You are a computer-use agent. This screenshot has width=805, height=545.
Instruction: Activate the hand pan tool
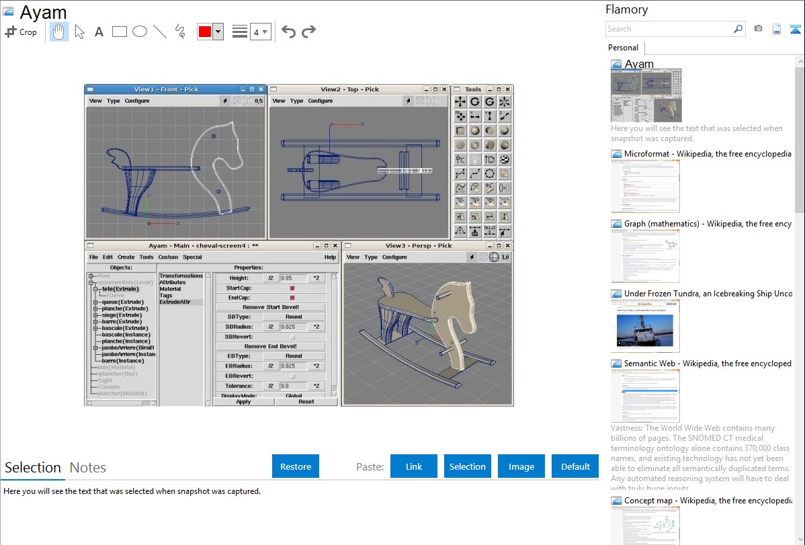tap(59, 32)
